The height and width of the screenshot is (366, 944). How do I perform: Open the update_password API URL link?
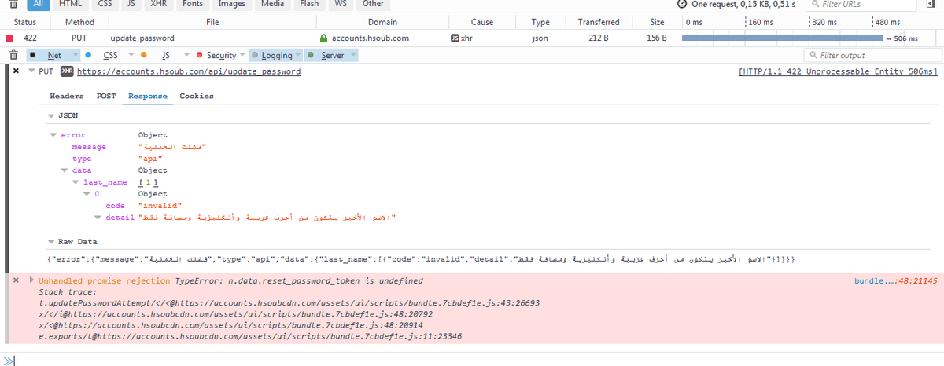point(188,71)
